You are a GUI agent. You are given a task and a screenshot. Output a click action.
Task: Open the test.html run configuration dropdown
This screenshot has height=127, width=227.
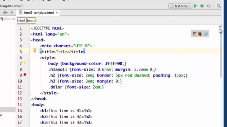pos(180,6)
